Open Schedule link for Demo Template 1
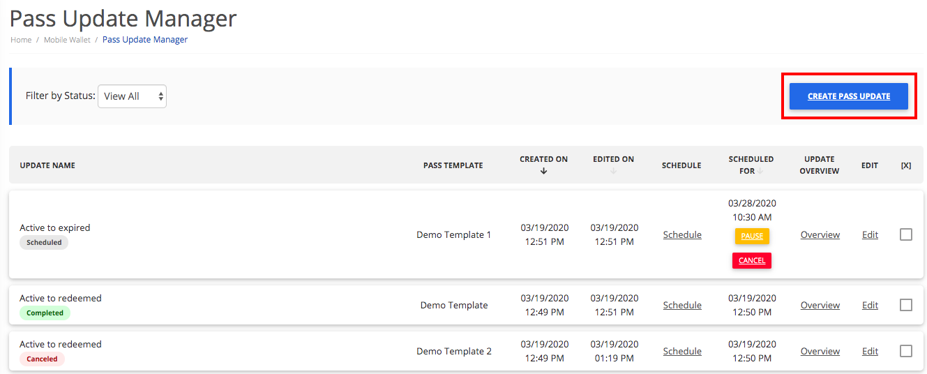The width and height of the screenshot is (927, 374). (682, 234)
